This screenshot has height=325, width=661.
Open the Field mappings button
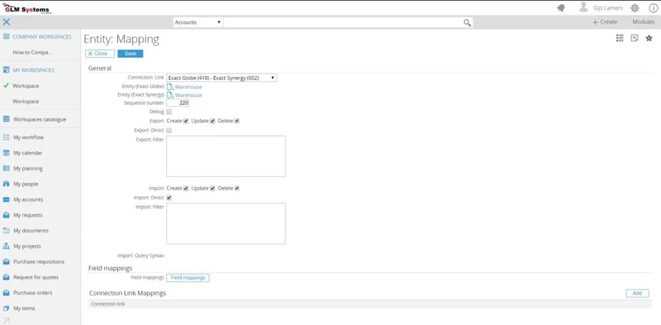187,278
